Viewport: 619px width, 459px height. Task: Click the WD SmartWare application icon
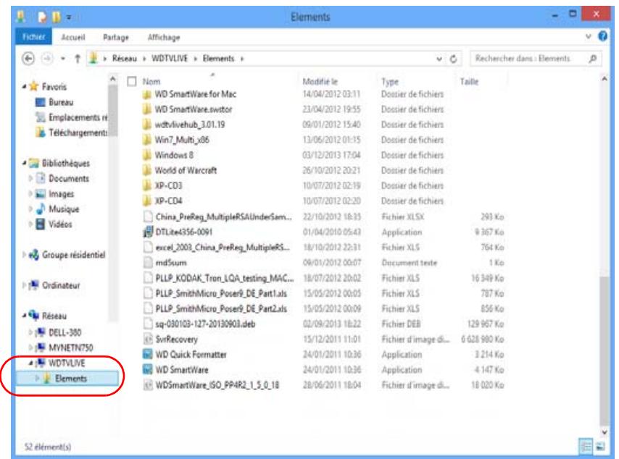[147, 369]
